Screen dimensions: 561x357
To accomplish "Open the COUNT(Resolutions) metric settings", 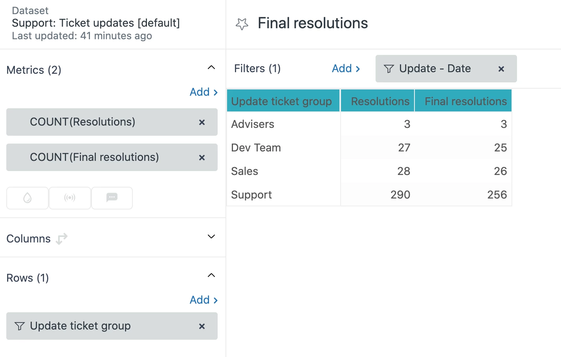I will coord(82,122).
